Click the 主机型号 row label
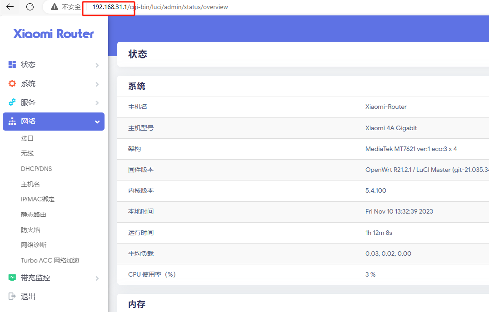489x312 pixels. [141, 128]
